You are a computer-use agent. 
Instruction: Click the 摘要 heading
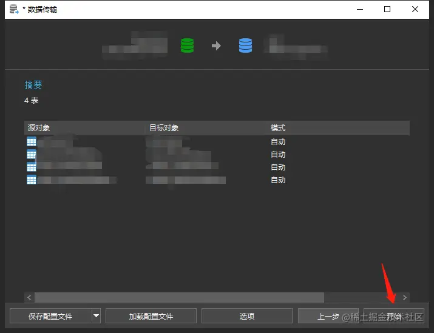pos(33,85)
